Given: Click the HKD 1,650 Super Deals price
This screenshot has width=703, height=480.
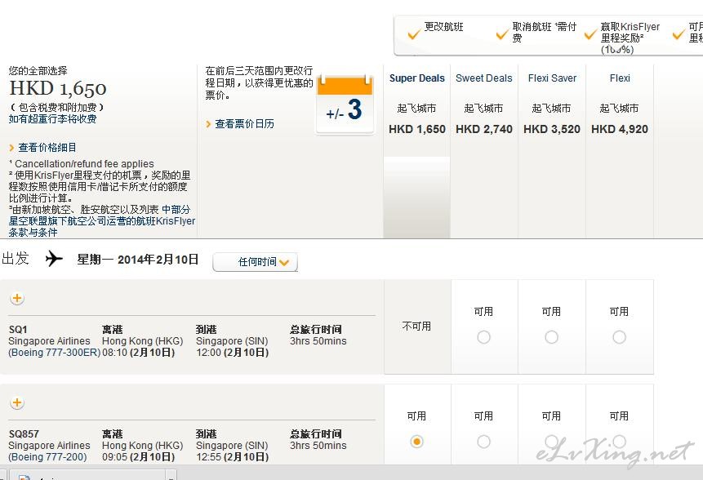Looking at the screenshot, I should click(x=417, y=129).
